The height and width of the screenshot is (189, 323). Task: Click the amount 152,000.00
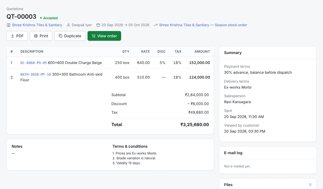(x=200, y=63)
